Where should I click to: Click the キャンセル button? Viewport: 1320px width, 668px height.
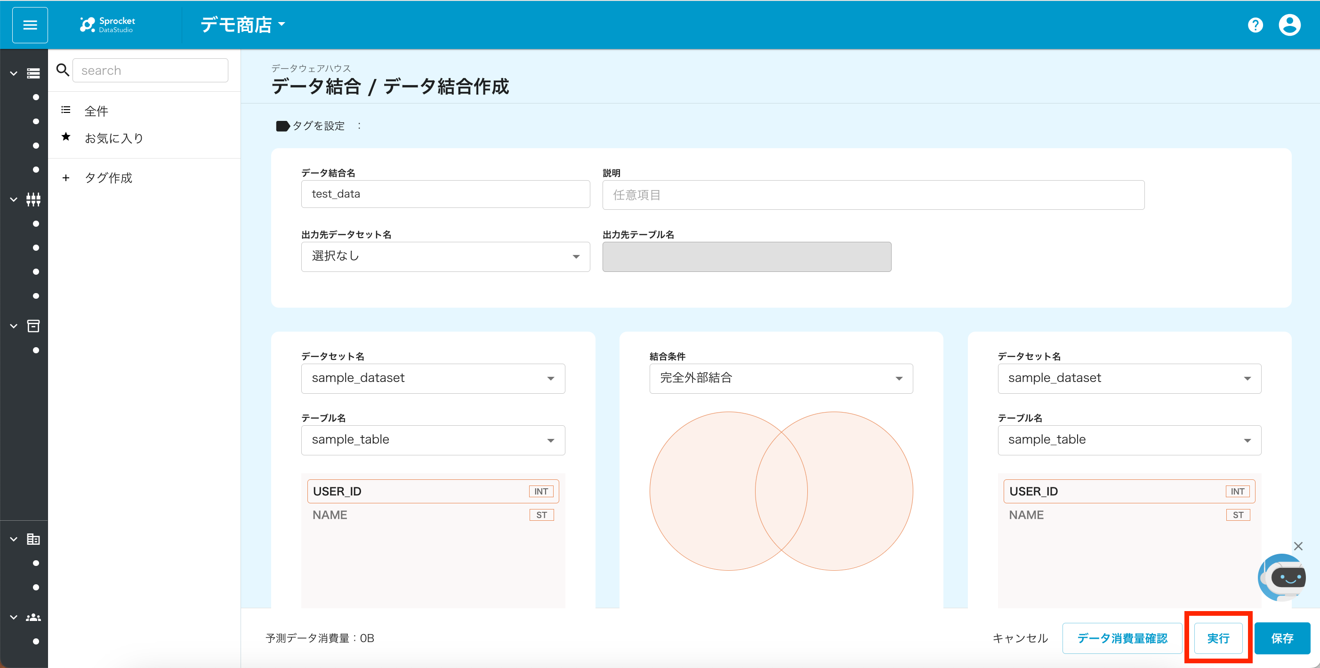click(x=1020, y=638)
